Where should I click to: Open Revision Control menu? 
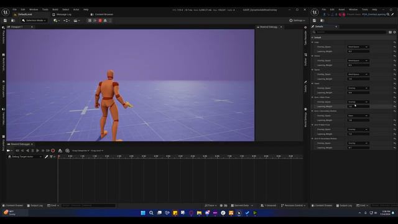point(293,205)
